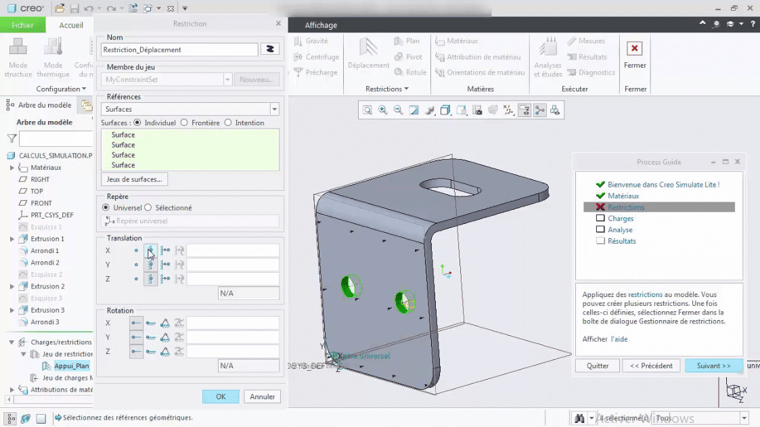Image resolution: width=760 pixels, height=427 pixels.
Task: Click the Suivant button in Process Guide
Action: pyautogui.click(x=713, y=365)
